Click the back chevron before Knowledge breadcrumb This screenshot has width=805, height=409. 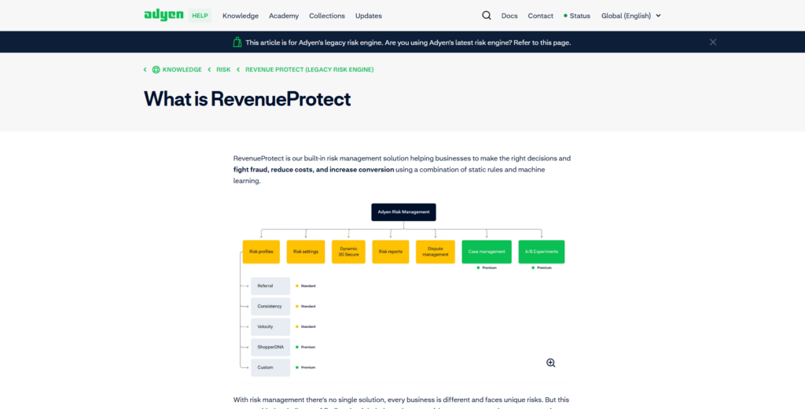pyautogui.click(x=145, y=69)
